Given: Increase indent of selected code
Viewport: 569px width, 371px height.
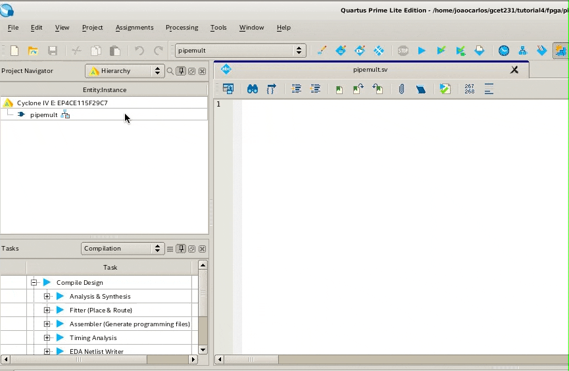Looking at the screenshot, I should [296, 89].
